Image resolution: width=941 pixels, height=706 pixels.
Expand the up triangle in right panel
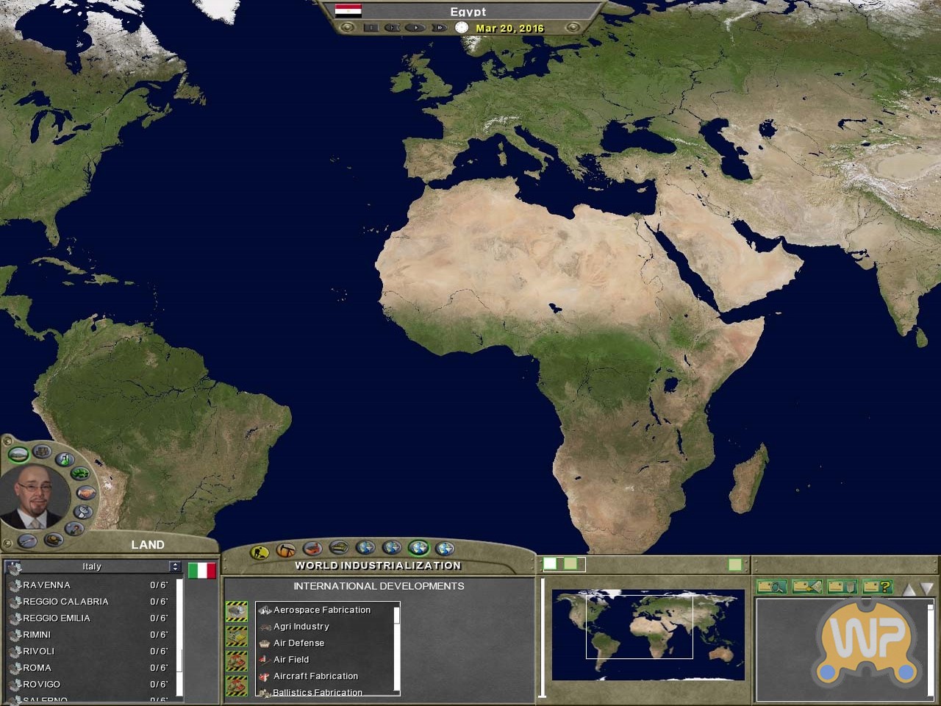[909, 589]
